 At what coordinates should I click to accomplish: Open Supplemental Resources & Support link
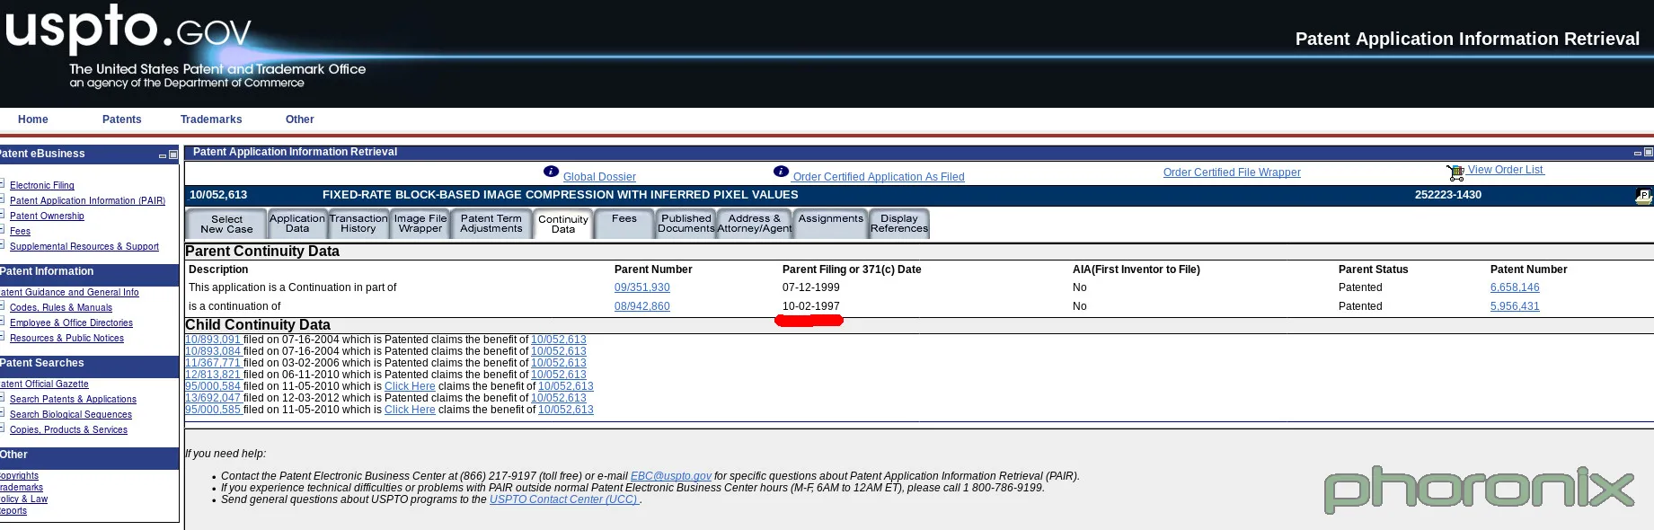(84, 247)
